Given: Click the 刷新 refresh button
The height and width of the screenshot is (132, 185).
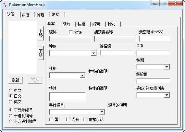Looking at the screenshot, I should coord(16,80).
